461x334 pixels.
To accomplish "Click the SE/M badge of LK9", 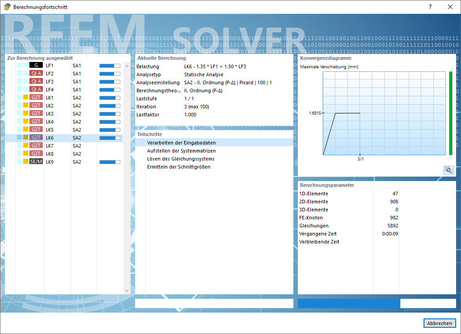I will [36, 161].
